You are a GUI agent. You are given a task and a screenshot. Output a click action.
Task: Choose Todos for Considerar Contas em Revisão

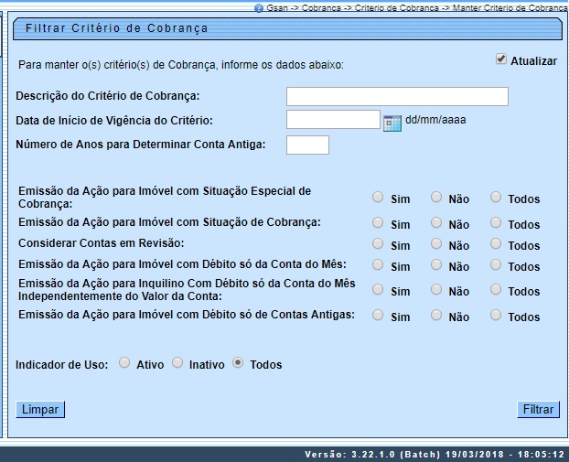[496, 243]
